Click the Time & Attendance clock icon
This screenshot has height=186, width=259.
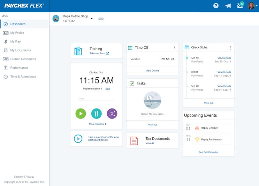click(x=6, y=76)
